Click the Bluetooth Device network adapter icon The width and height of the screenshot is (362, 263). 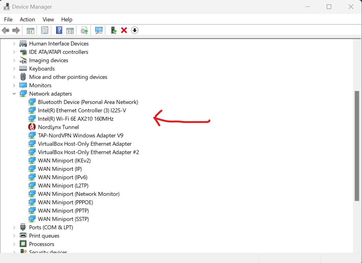32,102
